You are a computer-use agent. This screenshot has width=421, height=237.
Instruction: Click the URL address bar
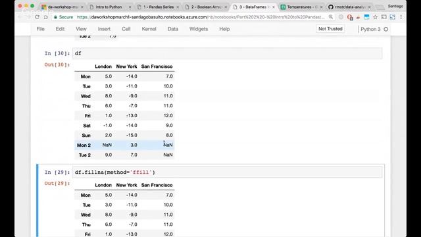pos(200,17)
